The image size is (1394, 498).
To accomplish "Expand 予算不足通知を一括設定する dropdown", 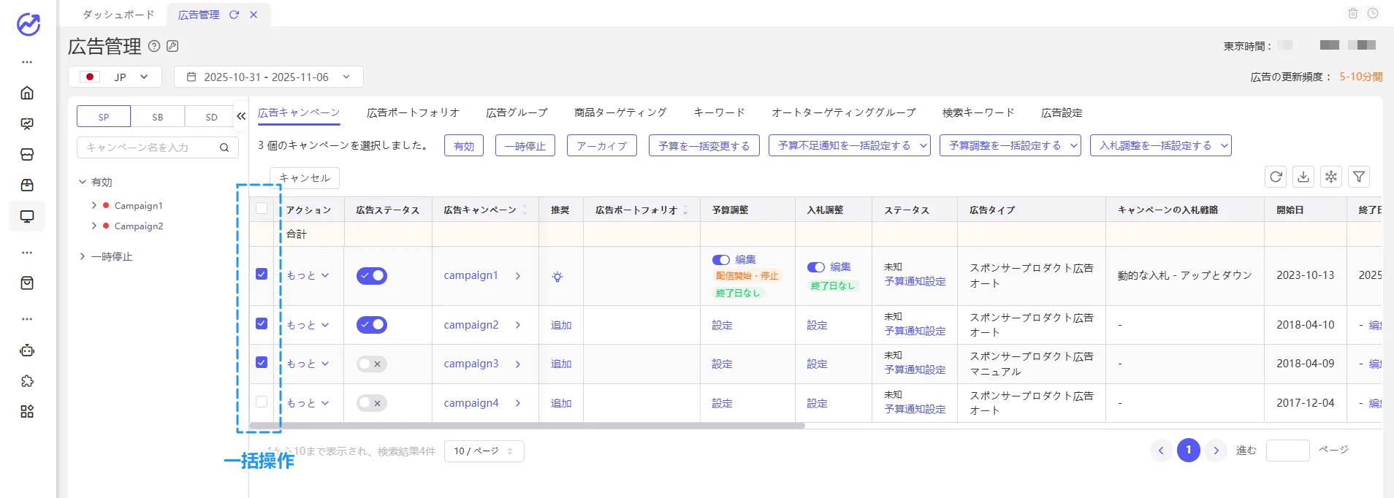I will pos(849,145).
